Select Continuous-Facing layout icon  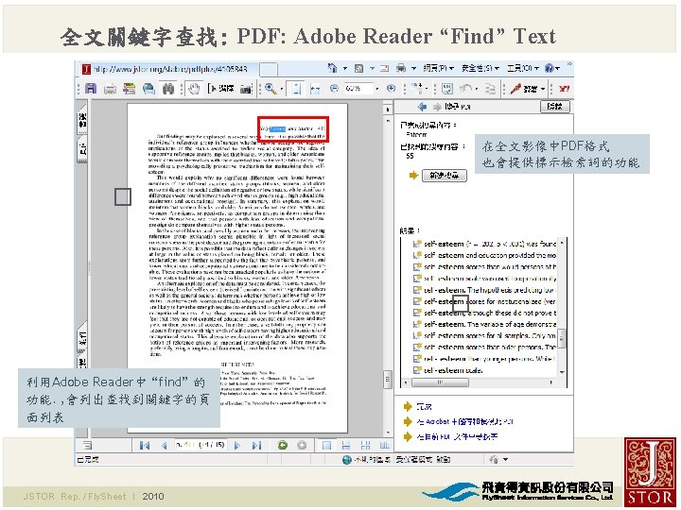click(x=365, y=446)
